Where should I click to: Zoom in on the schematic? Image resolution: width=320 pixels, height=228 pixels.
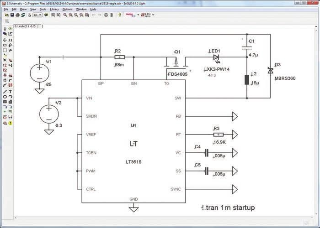click(70, 15)
